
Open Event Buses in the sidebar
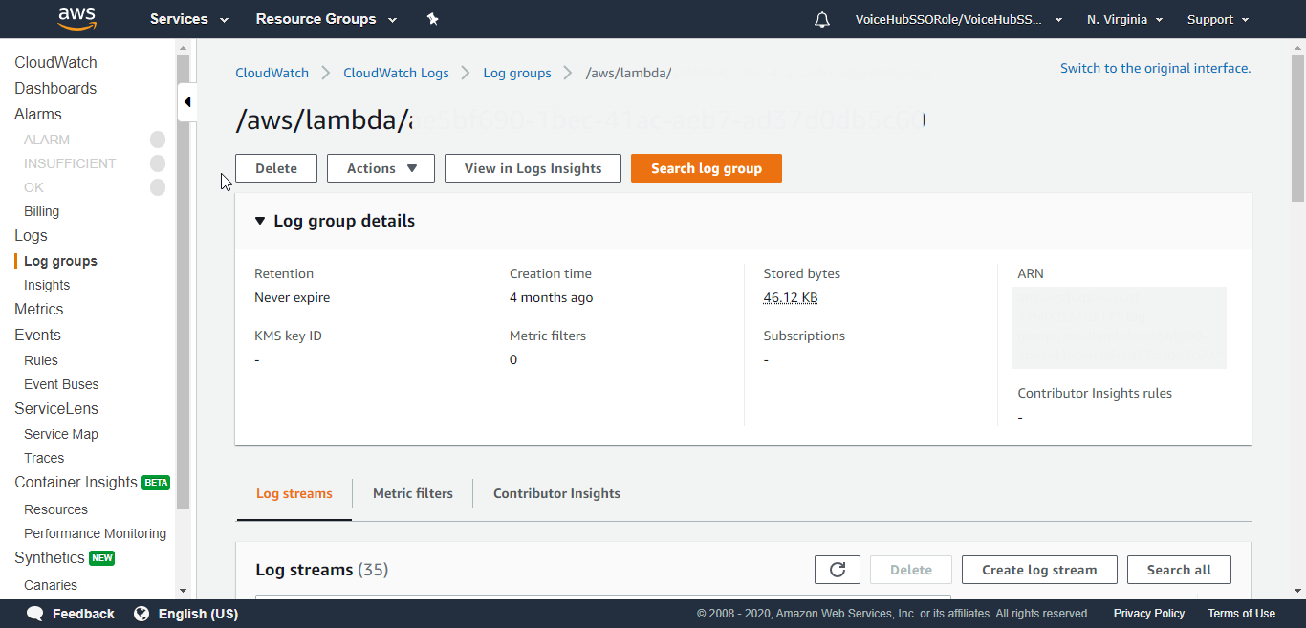[x=61, y=384]
